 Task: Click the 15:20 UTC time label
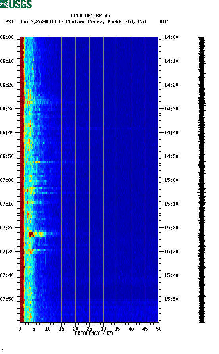point(171,227)
